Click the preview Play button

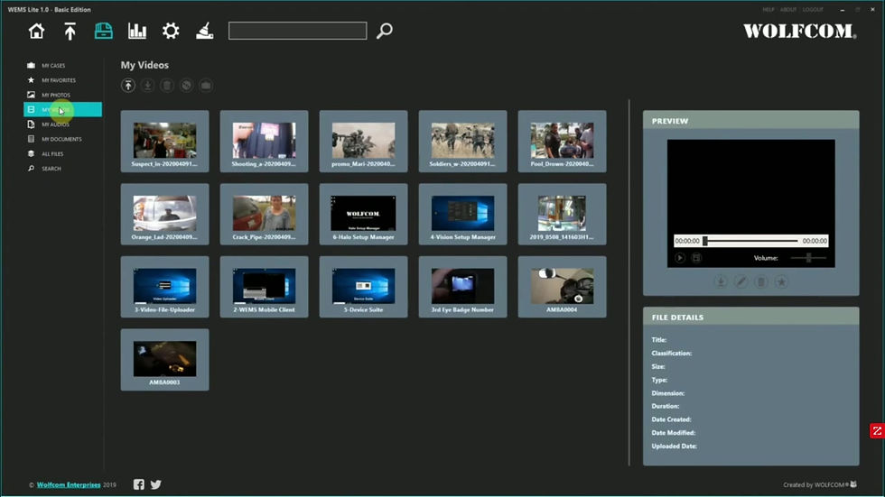pyautogui.click(x=680, y=257)
